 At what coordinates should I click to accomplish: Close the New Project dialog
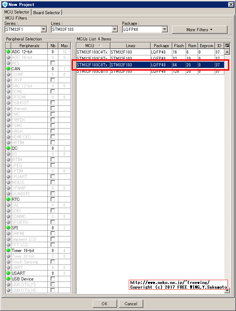pyautogui.click(x=231, y=4)
